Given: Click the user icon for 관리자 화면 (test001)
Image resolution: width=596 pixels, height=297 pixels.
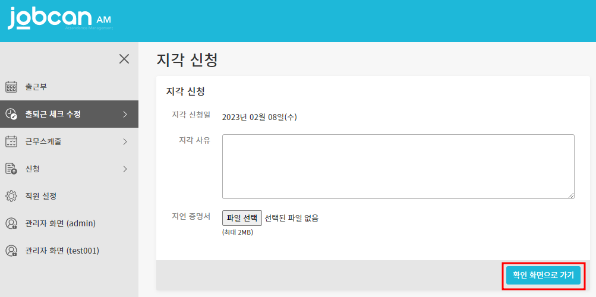Looking at the screenshot, I should [11, 251].
